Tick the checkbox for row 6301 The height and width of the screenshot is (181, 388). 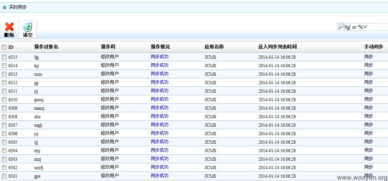coord(4,176)
